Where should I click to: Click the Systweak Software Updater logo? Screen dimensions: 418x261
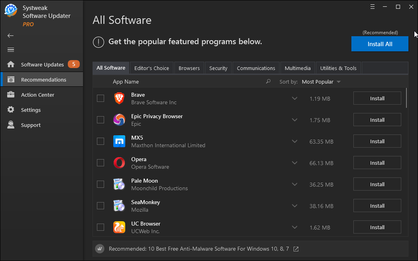(11, 11)
